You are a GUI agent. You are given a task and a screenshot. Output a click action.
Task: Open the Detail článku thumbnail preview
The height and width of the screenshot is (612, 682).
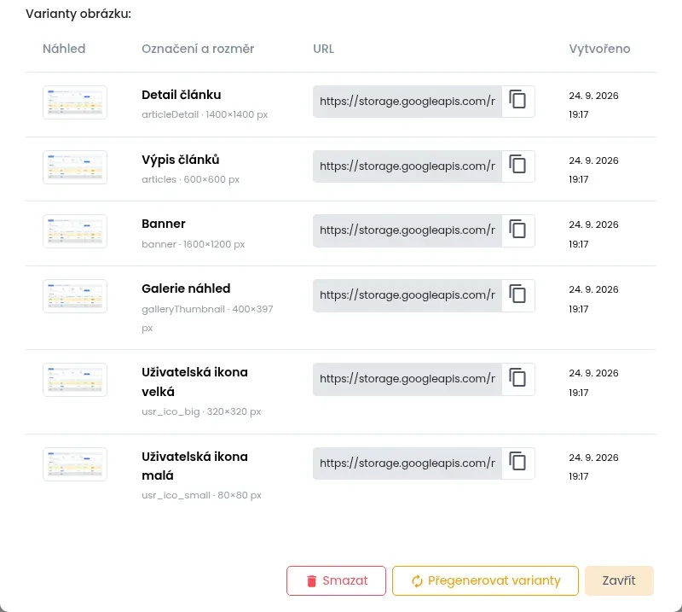[75, 102]
